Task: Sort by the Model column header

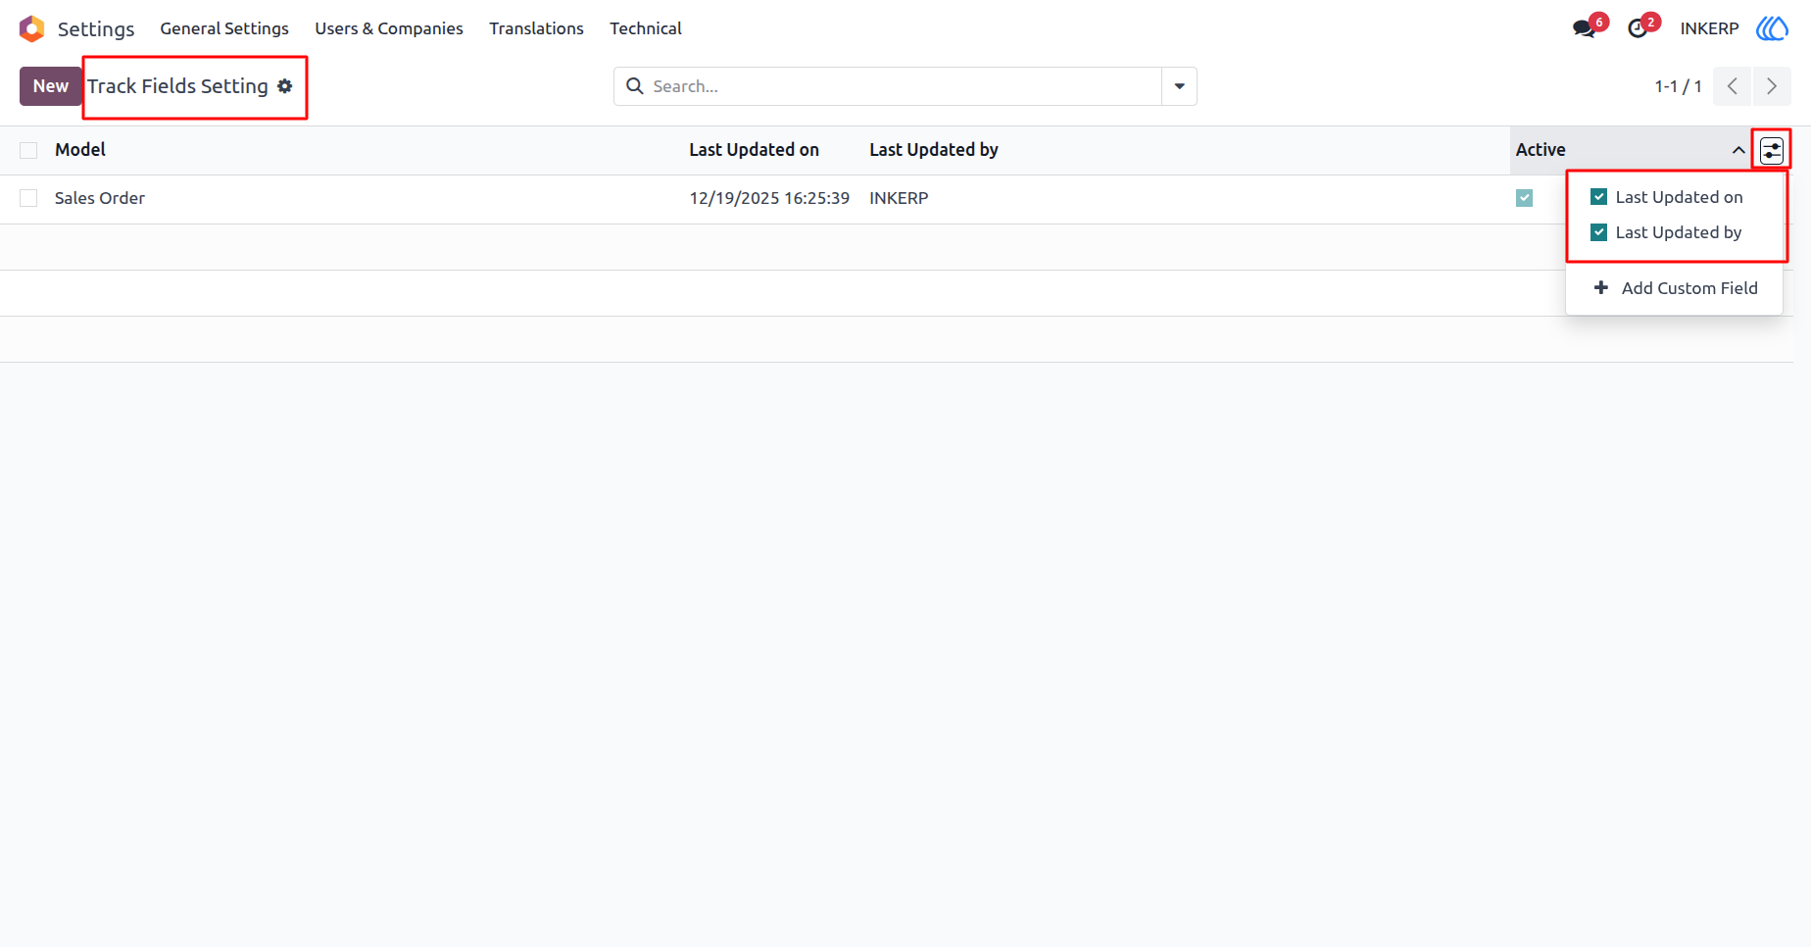Action: tap(80, 150)
